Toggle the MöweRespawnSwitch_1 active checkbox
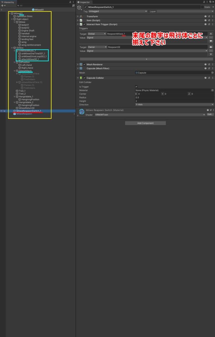215x337 pixels. pos(85,7)
